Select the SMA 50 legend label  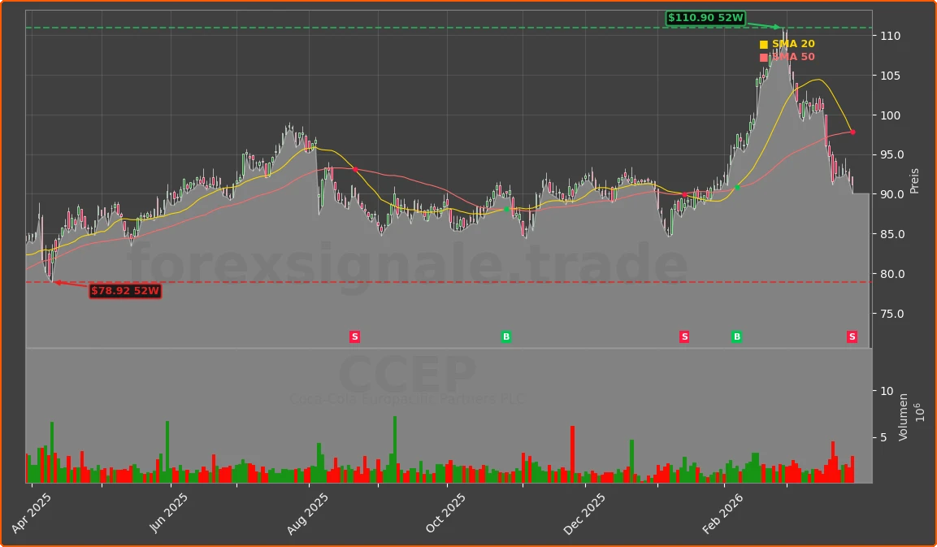pyautogui.click(x=793, y=58)
